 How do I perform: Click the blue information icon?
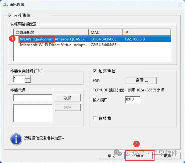[16, 139]
